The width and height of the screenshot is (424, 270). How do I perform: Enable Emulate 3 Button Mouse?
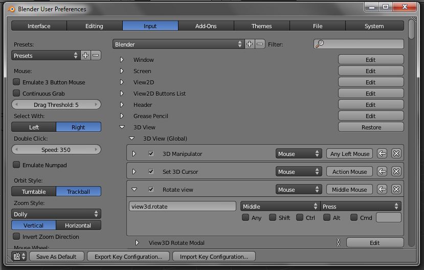pos(16,82)
